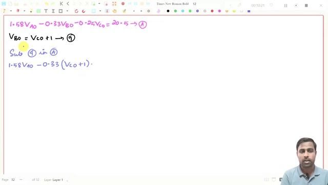Pick the red color swatch
Viewport: 328px width, 185px height.
[x=212, y=11]
